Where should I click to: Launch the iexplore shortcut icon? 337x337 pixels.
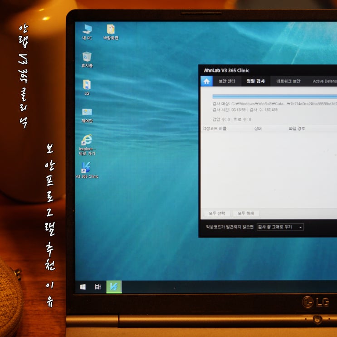click(87, 145)
